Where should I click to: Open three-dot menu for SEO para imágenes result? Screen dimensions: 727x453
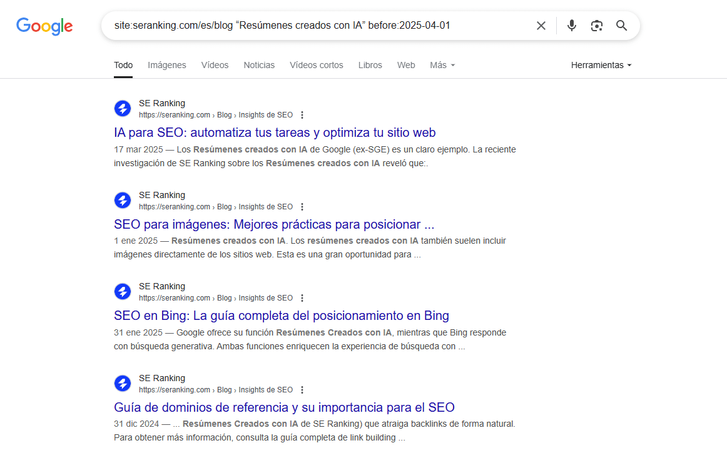click(302, 207)
